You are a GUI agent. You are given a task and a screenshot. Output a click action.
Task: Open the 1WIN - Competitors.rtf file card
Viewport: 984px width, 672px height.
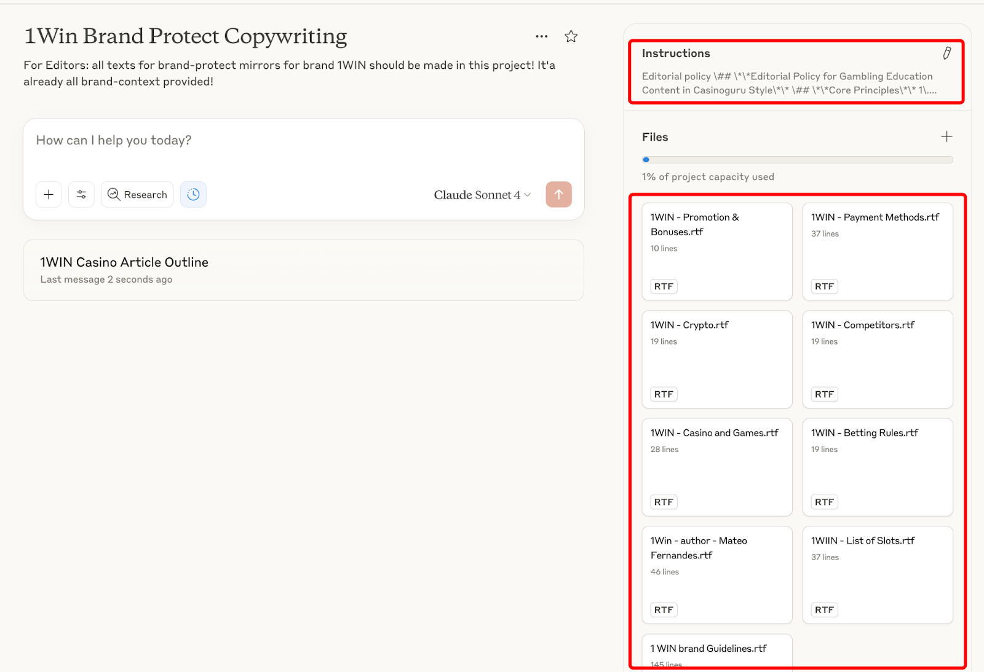877,359
